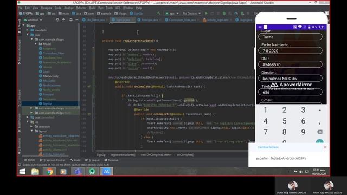Select español - Teclado Android (AOSP) option

pyautogui.click(x=281, y=158)
